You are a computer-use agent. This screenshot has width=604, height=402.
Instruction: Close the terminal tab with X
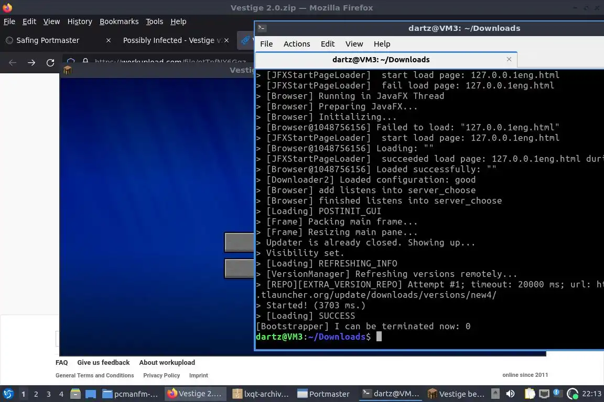pyautogui.click(x=509, y=59)
